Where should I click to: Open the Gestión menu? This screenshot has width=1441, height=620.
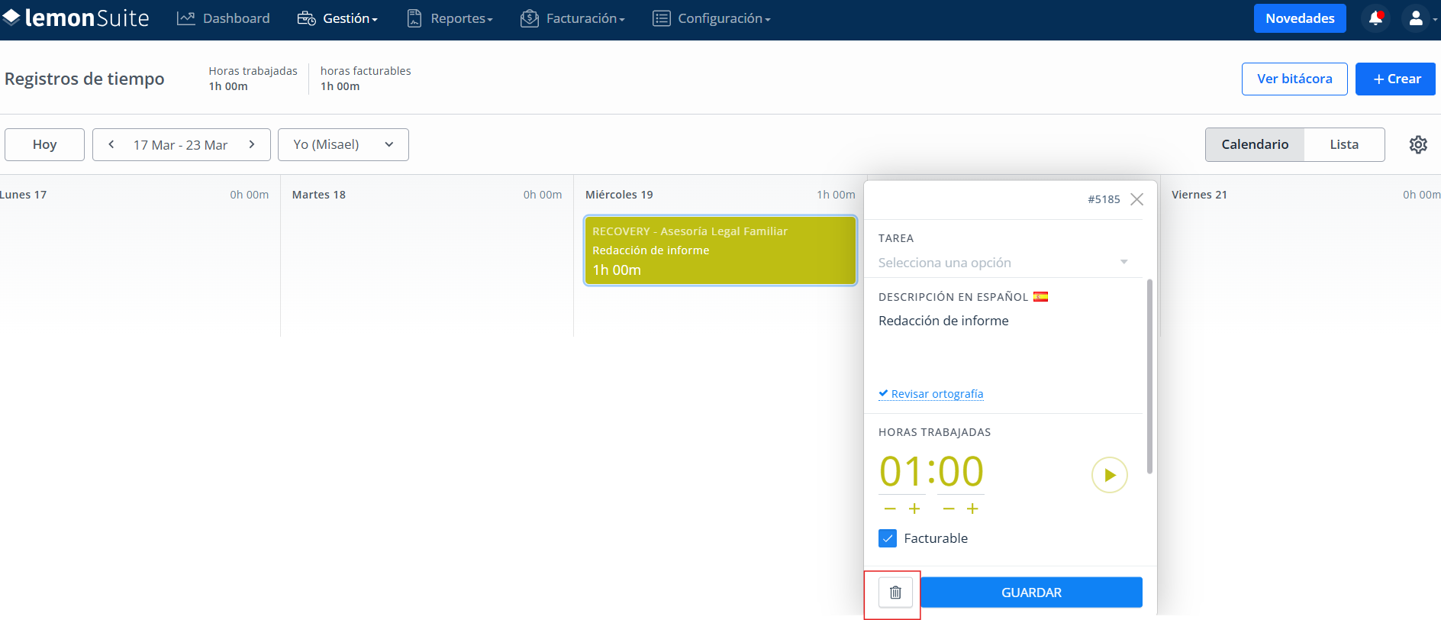coord(337,18)
